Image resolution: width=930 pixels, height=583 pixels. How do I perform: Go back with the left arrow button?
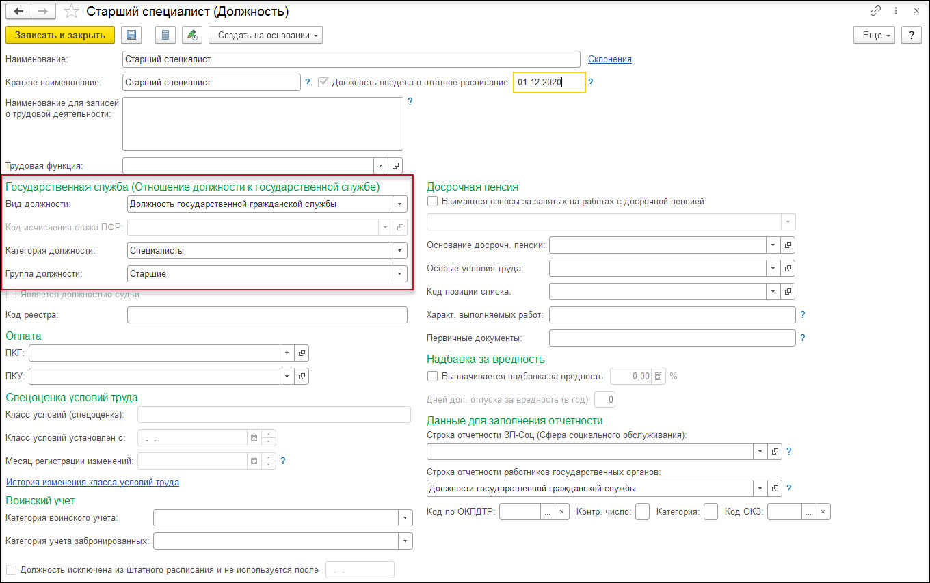[x=18, y=12]
